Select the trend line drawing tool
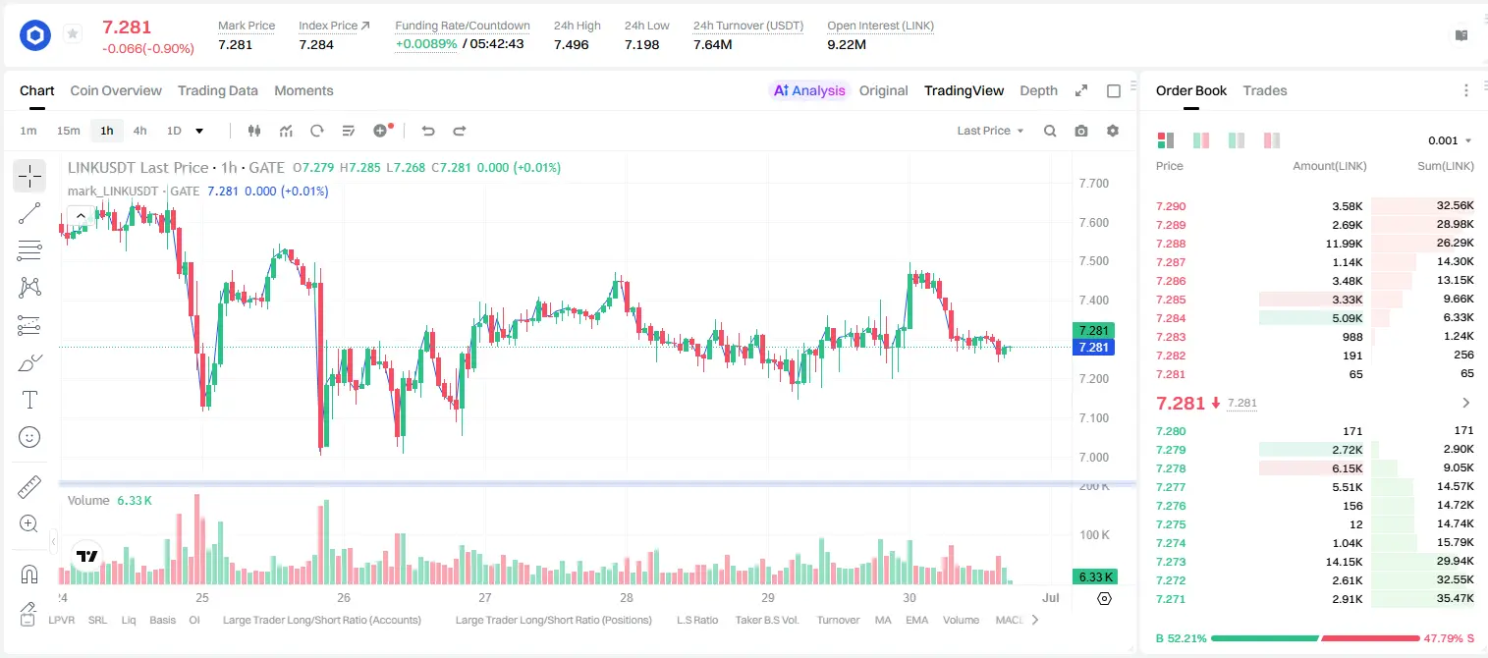 click(x=29, y=213)
